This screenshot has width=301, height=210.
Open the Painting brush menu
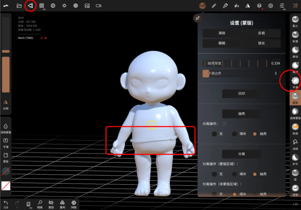[225, 6]
